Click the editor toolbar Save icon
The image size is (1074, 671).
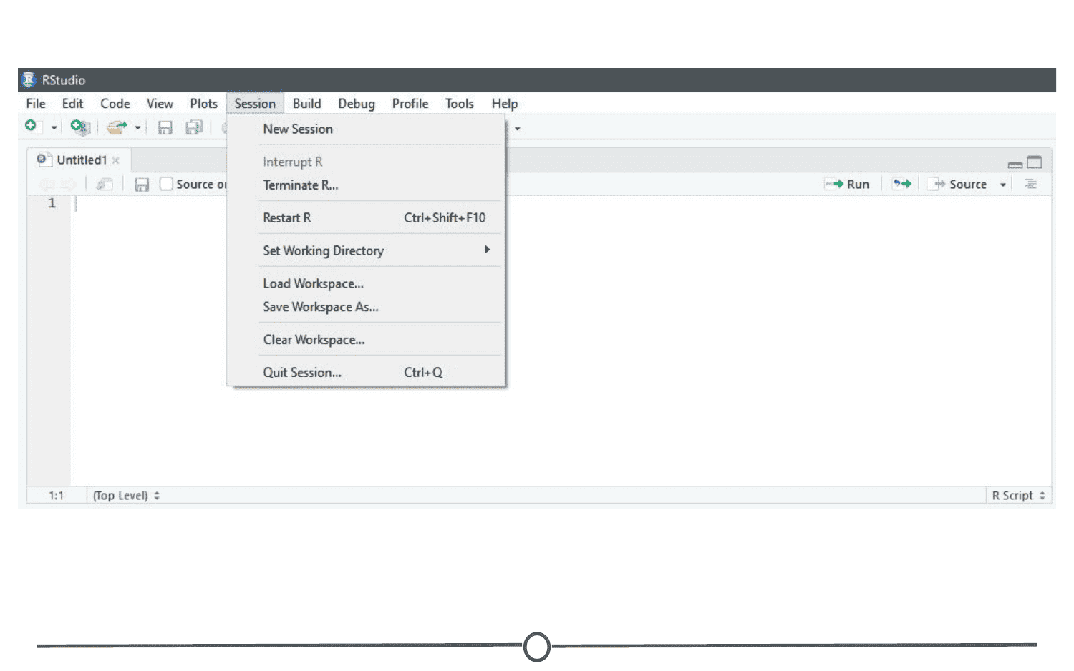point(142,185)
